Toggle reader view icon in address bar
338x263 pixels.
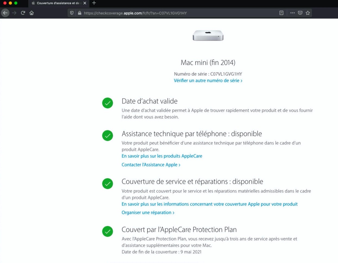281,13
